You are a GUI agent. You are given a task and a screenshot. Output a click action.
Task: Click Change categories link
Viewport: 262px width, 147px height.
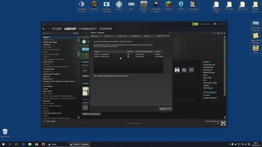pos(210,98)
